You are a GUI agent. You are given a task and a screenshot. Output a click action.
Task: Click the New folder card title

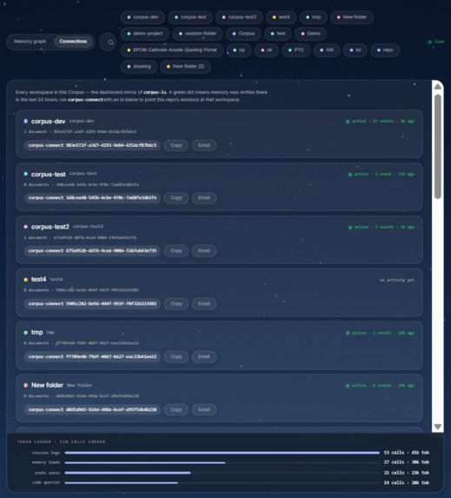47,385
